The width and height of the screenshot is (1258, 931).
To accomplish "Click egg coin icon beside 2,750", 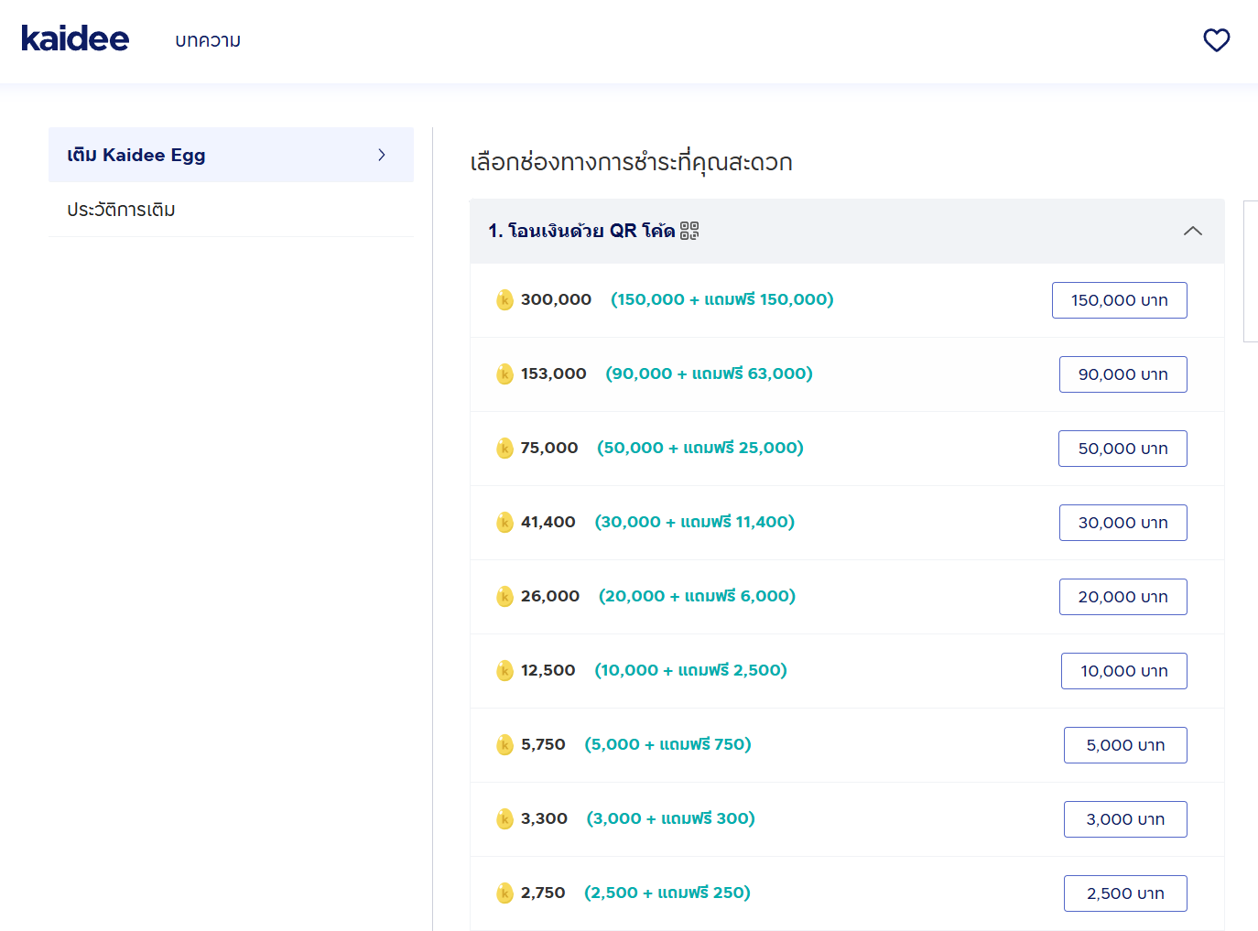I will point(504,893).
